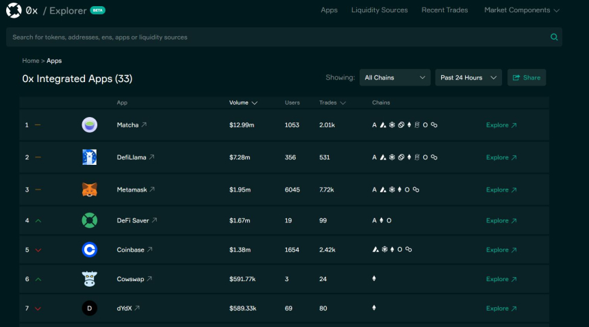Click Explore link for Matcha row
This screenshot has height=327, width=589.
[501, 125]
